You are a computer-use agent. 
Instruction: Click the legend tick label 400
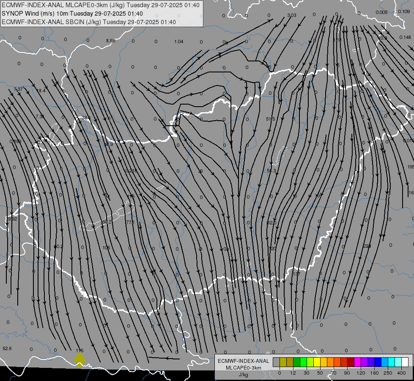(x=401, y=373)
